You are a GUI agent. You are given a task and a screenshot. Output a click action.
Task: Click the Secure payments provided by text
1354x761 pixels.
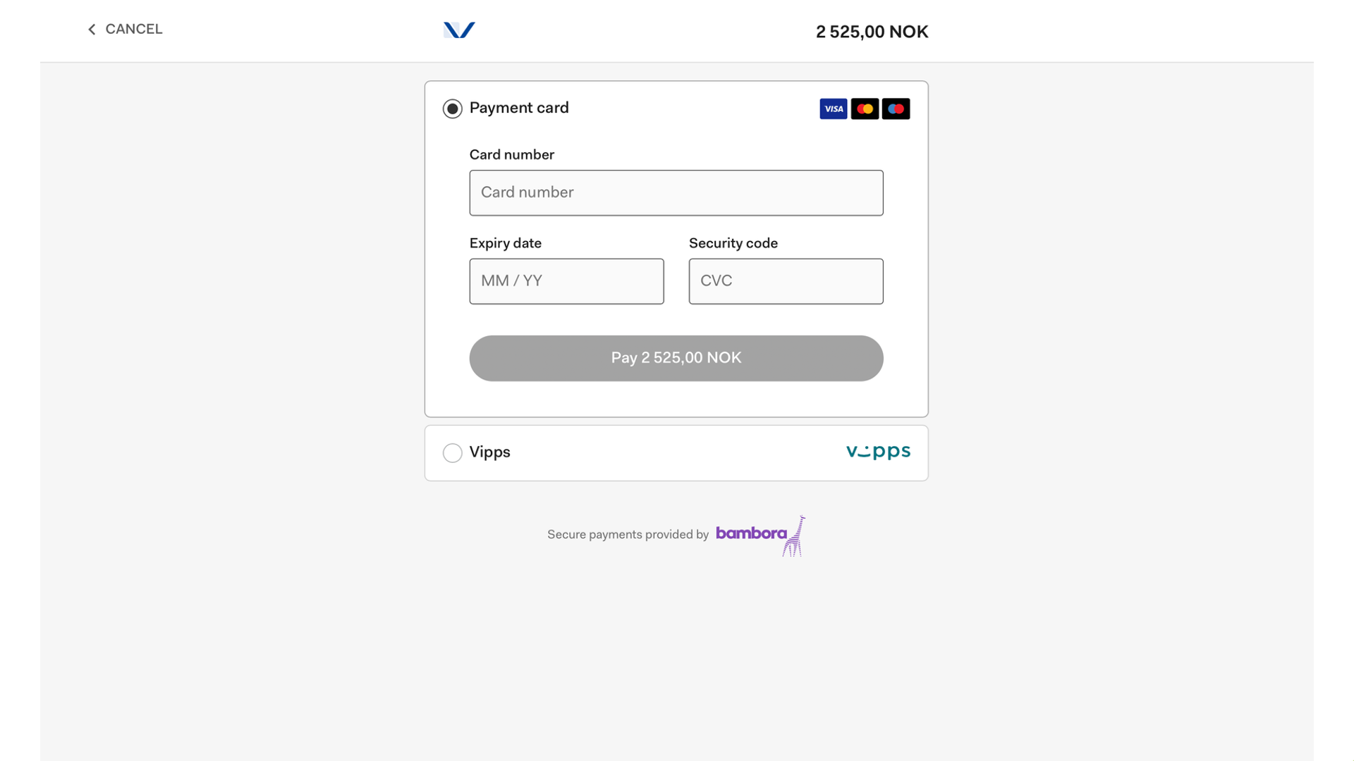628,534
